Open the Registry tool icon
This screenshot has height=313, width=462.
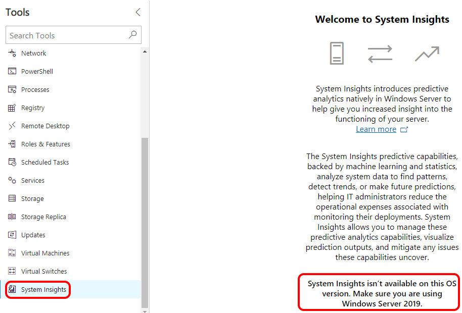(x=12, y=108)
